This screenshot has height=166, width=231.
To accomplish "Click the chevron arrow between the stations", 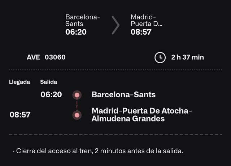I will [x=115, y=25].
